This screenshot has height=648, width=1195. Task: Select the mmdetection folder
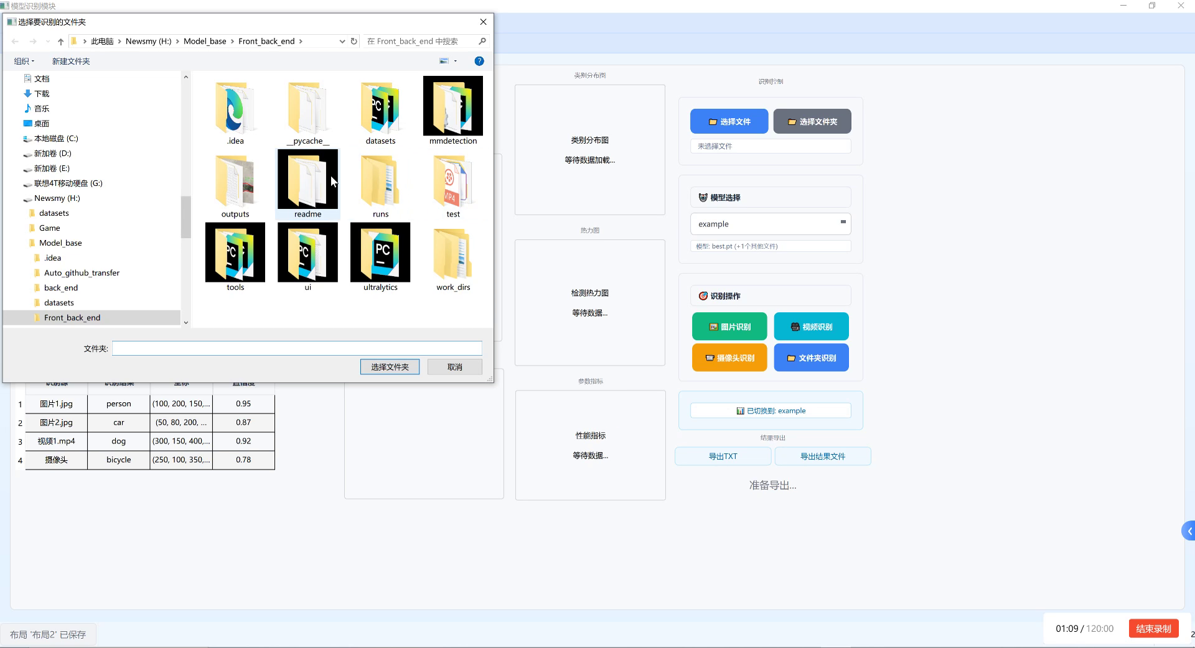pyautogui.click(x=453, y=111)
